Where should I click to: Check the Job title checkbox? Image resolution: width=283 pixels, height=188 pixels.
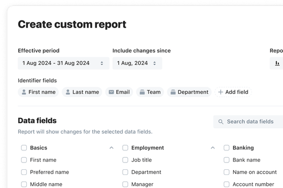pos(125,160)
